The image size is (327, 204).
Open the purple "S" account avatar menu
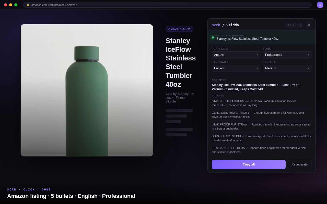coord(320,5)
